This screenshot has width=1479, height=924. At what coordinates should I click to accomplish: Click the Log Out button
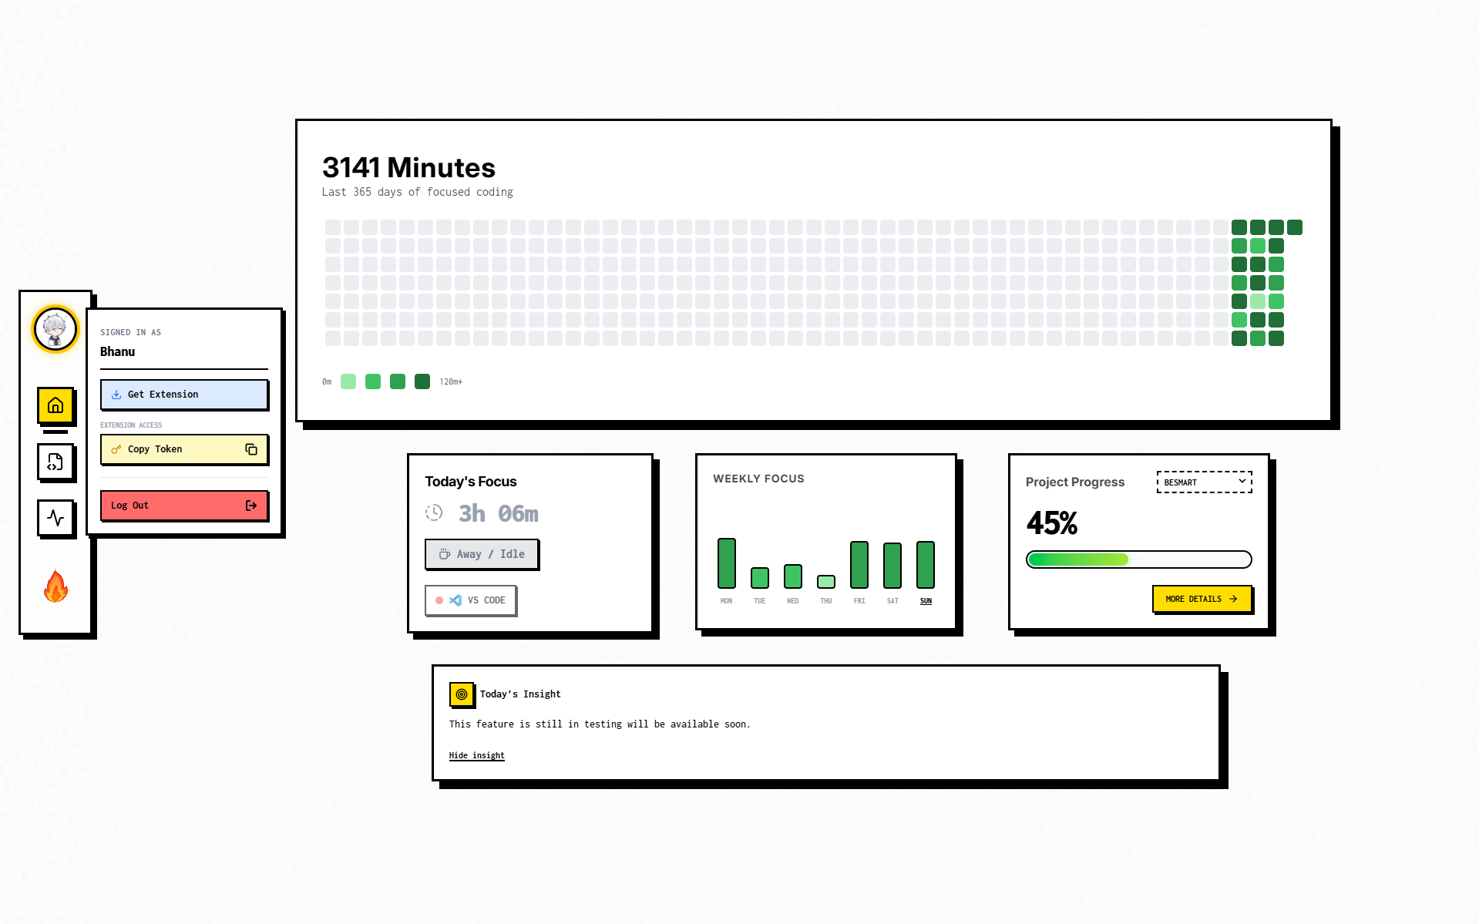(x=184, y=506)
